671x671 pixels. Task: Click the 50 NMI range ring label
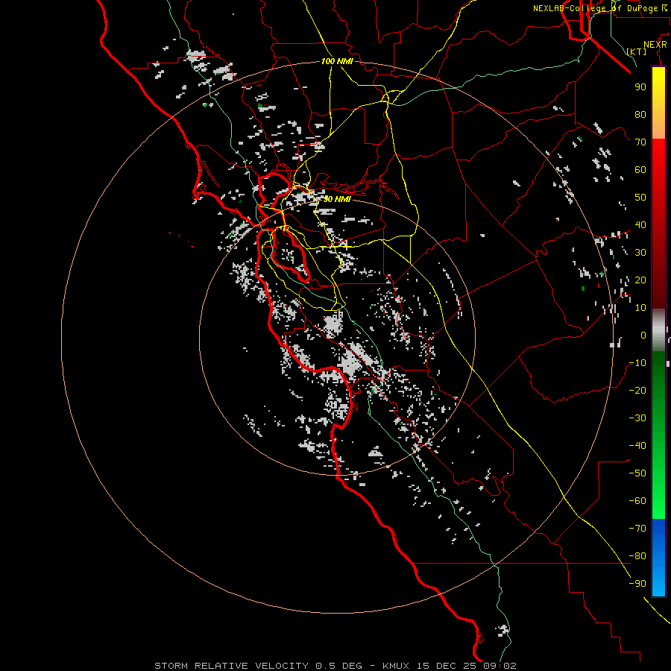337,199
